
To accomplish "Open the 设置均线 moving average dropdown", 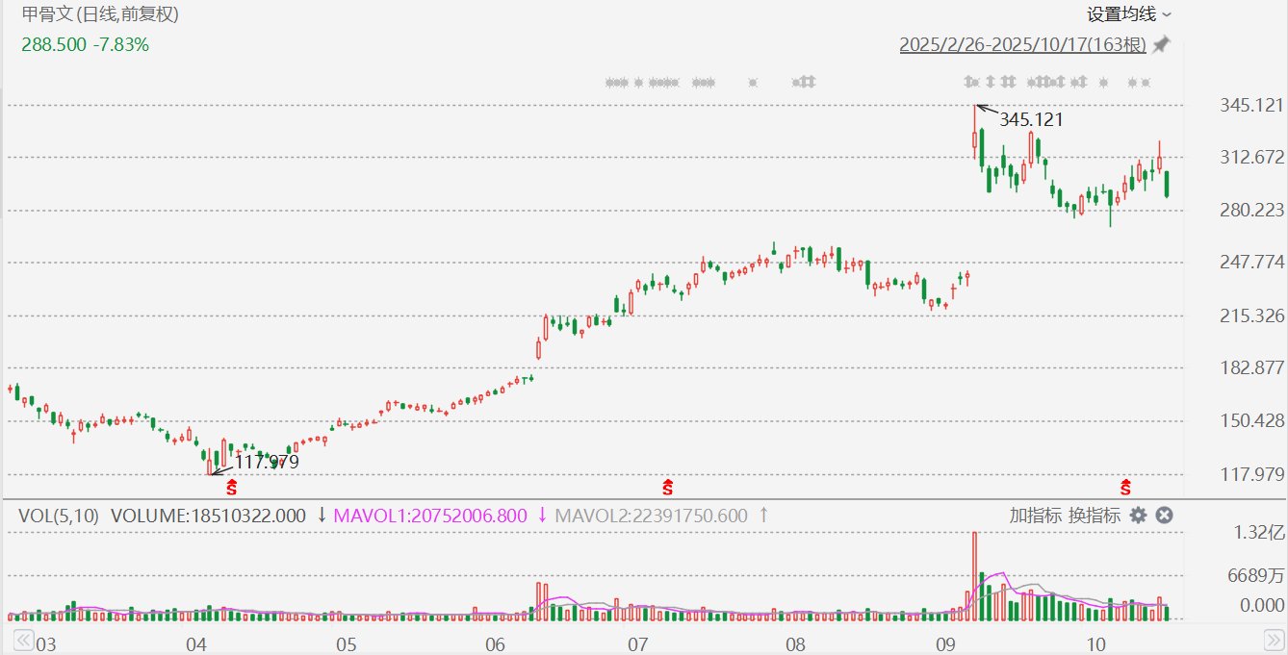I will click(1129, 14).
